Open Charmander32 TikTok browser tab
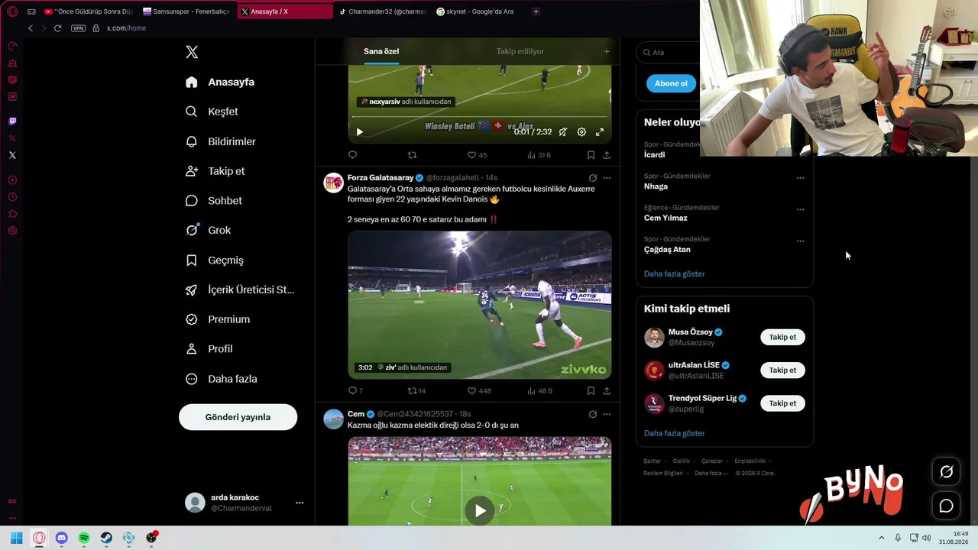Screen dimensions: 978x550 [x=382, y=11]
